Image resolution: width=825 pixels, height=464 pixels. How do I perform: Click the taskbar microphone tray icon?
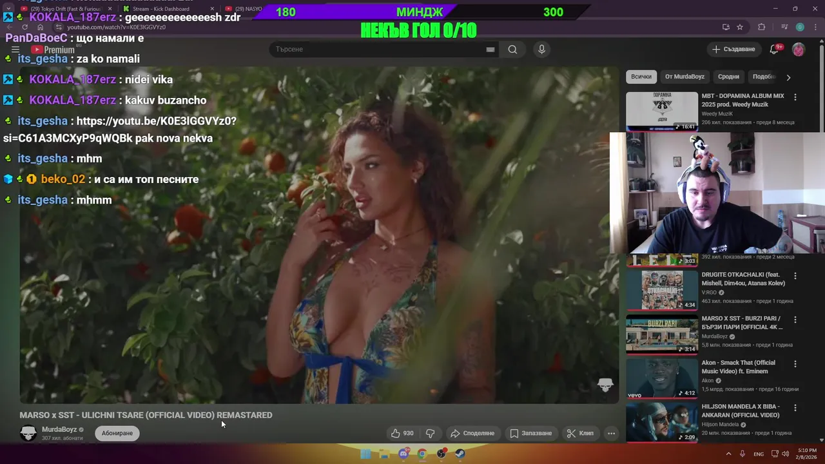[742, 454]
